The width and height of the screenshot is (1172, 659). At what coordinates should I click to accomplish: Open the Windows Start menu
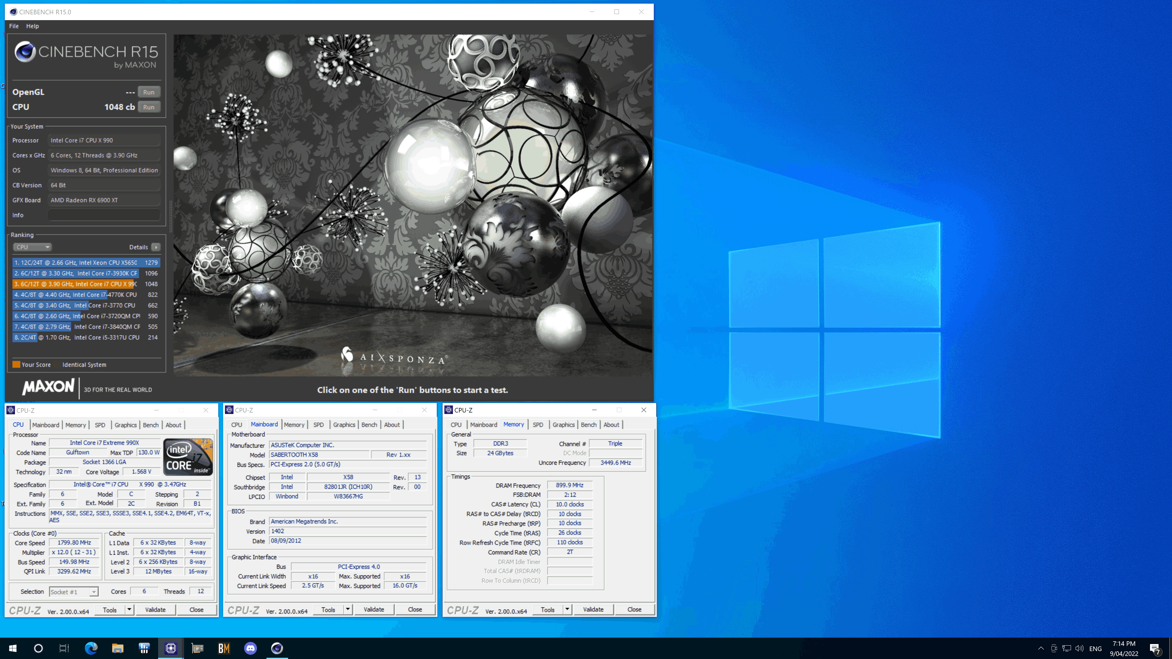(13, 648)
